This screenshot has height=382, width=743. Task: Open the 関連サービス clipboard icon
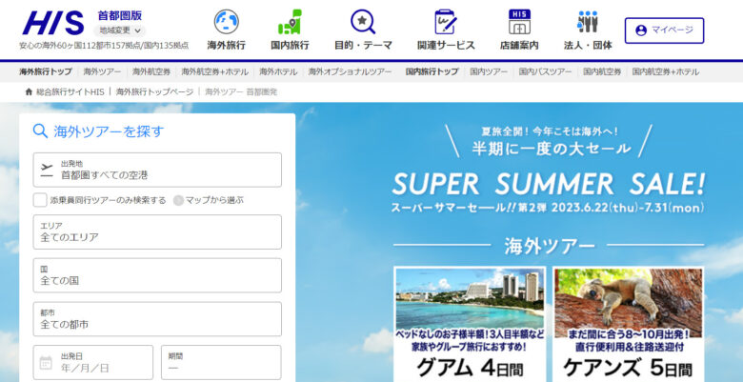(446, 22)
